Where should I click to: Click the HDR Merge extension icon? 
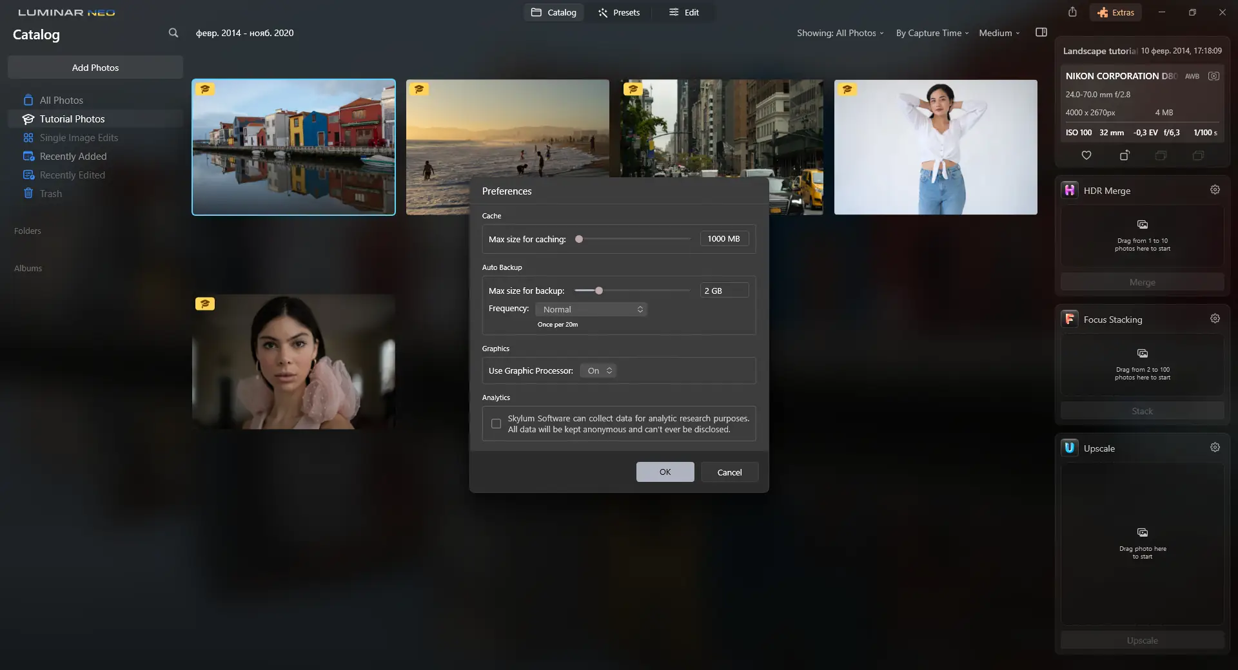[x=1070, y=190]
